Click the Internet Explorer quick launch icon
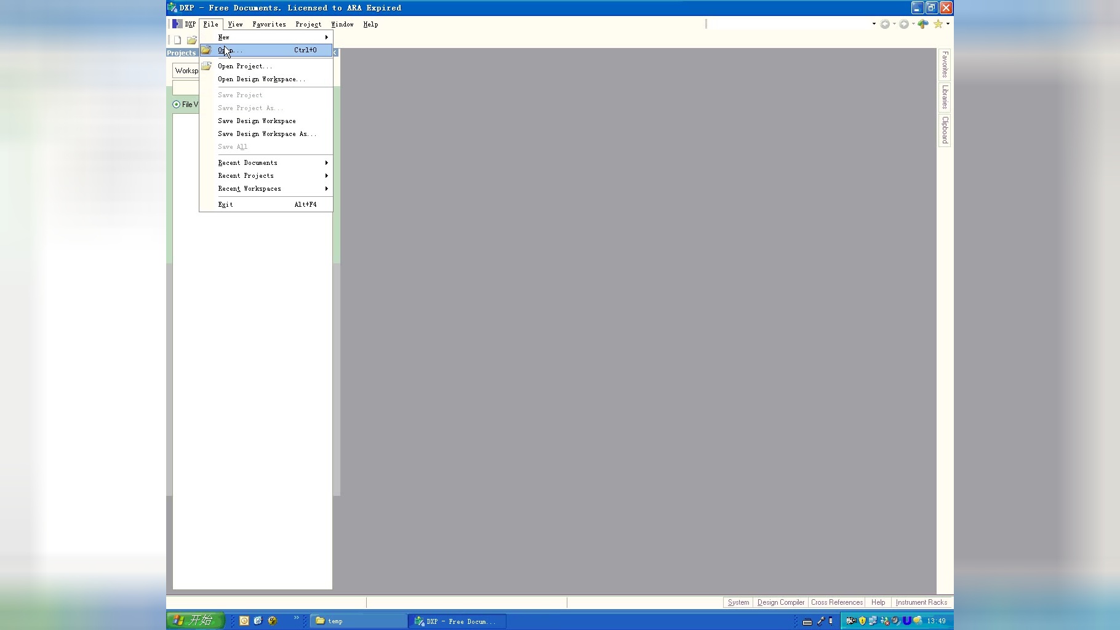 coord(258,621)
